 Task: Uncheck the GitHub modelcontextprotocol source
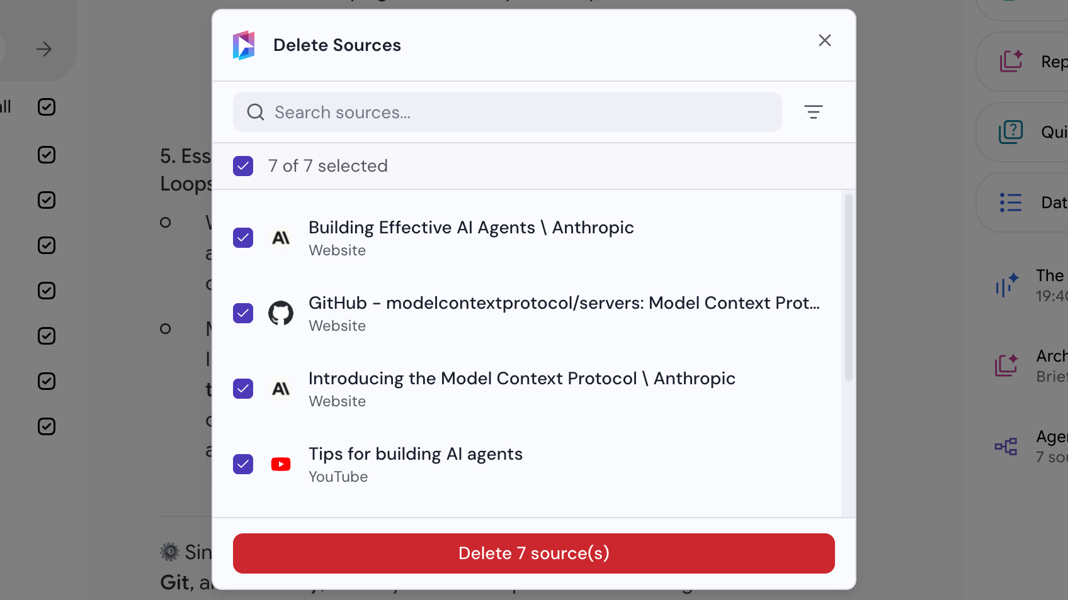243,313
